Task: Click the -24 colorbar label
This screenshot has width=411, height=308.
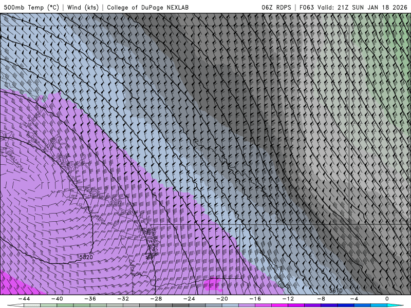Action: [189, 299]
